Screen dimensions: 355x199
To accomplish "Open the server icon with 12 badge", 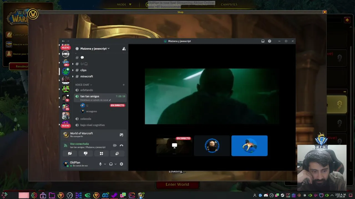I will point(66,98).
